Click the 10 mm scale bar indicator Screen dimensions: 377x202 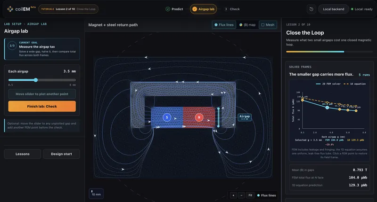[96, 194]
